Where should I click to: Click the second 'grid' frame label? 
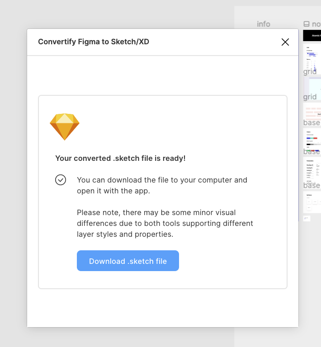(x=310, y=97)
